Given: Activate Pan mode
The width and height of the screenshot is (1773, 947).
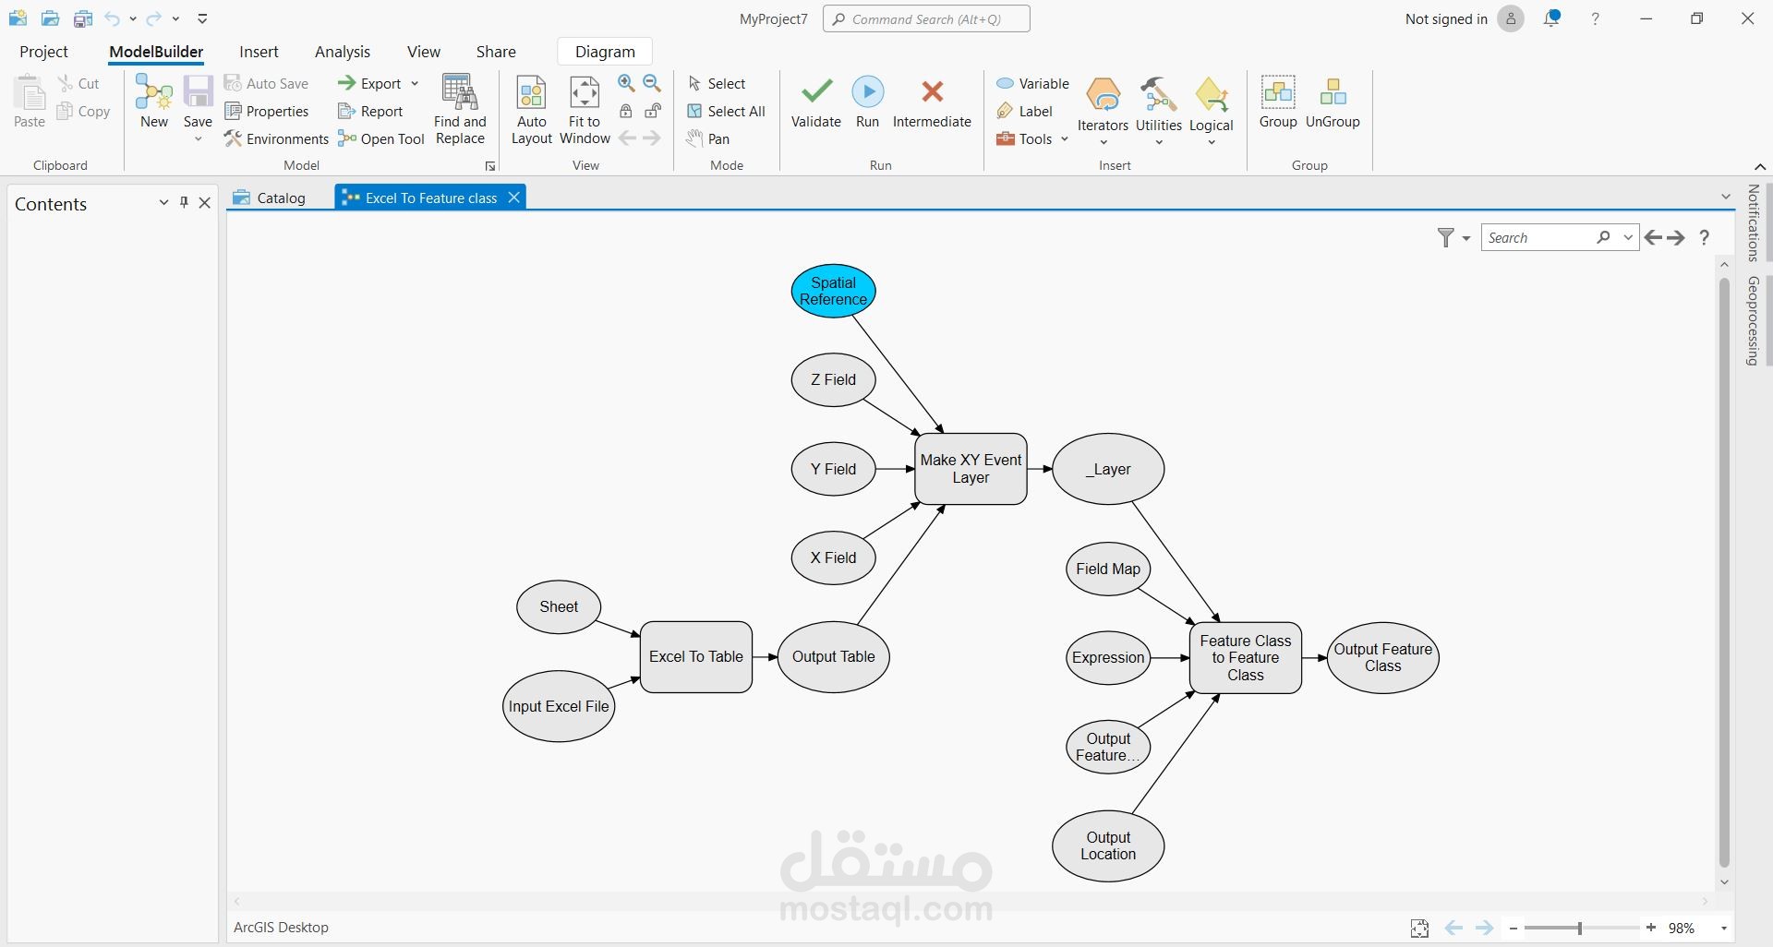Looking at the screenshot, I should pos(708,138).
